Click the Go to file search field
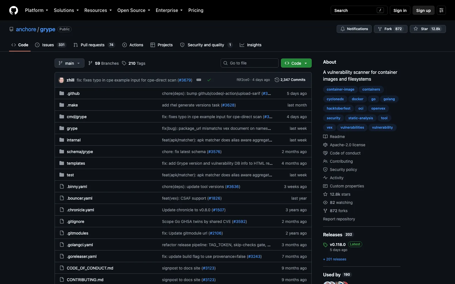 click(x=249, y=63)
